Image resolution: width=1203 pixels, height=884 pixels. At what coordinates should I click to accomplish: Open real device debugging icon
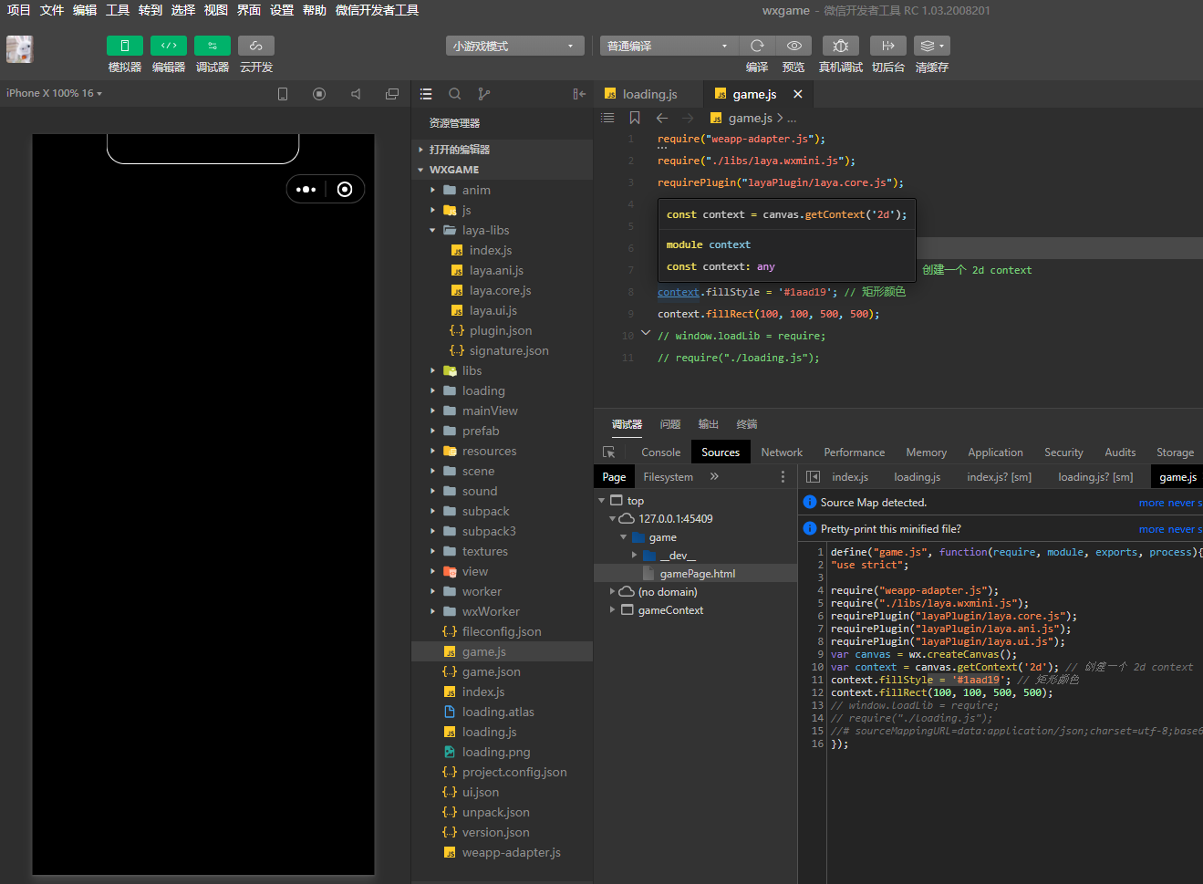[x=840, y=46]
